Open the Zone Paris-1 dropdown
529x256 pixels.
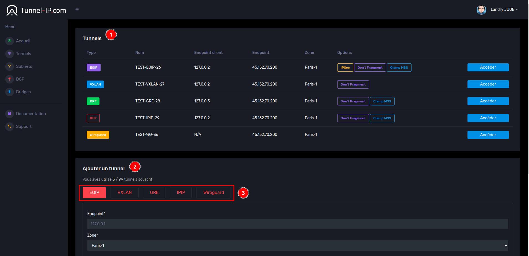pos(297,245)
